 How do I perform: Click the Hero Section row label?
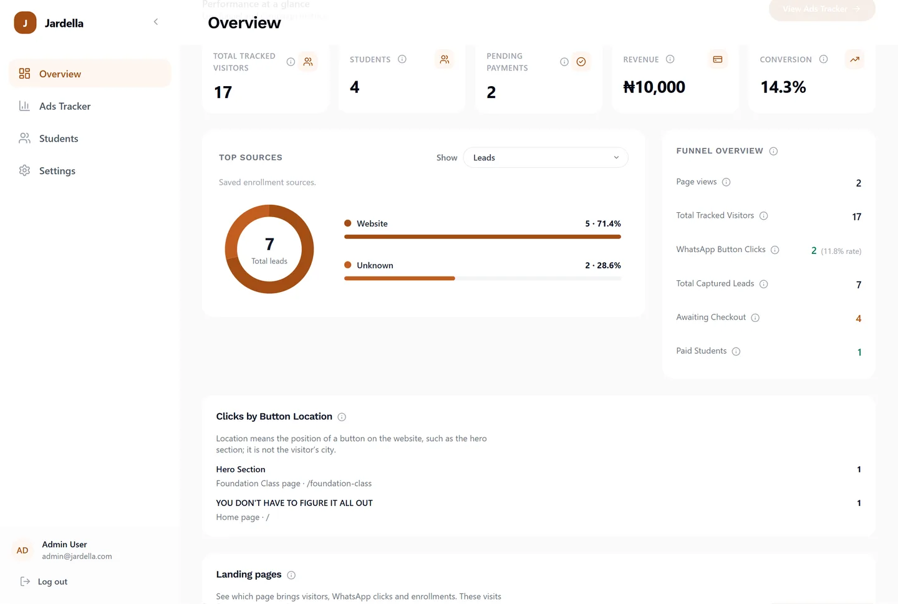point(241,469)
